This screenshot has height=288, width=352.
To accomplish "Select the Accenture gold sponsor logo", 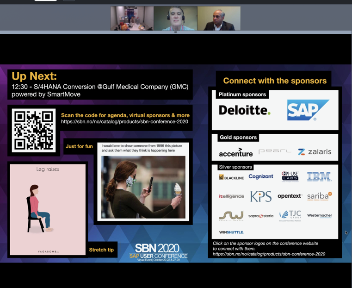I will coord(236,152).
